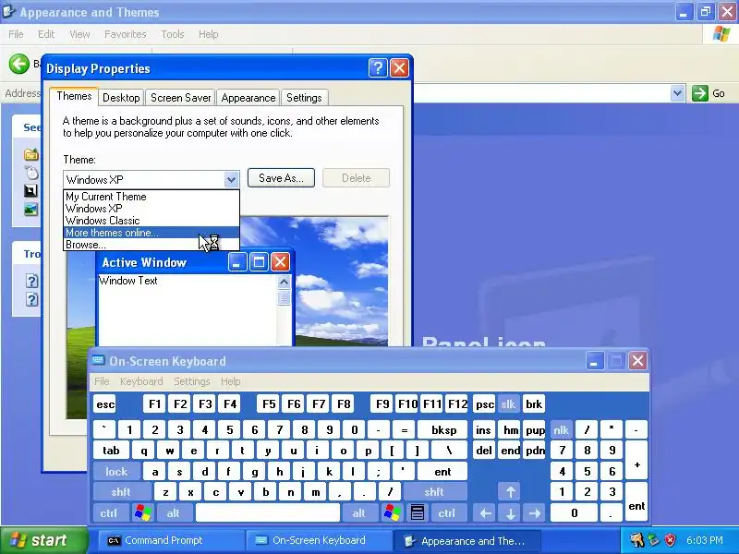Toggle the left alt key

coord(174,512)
